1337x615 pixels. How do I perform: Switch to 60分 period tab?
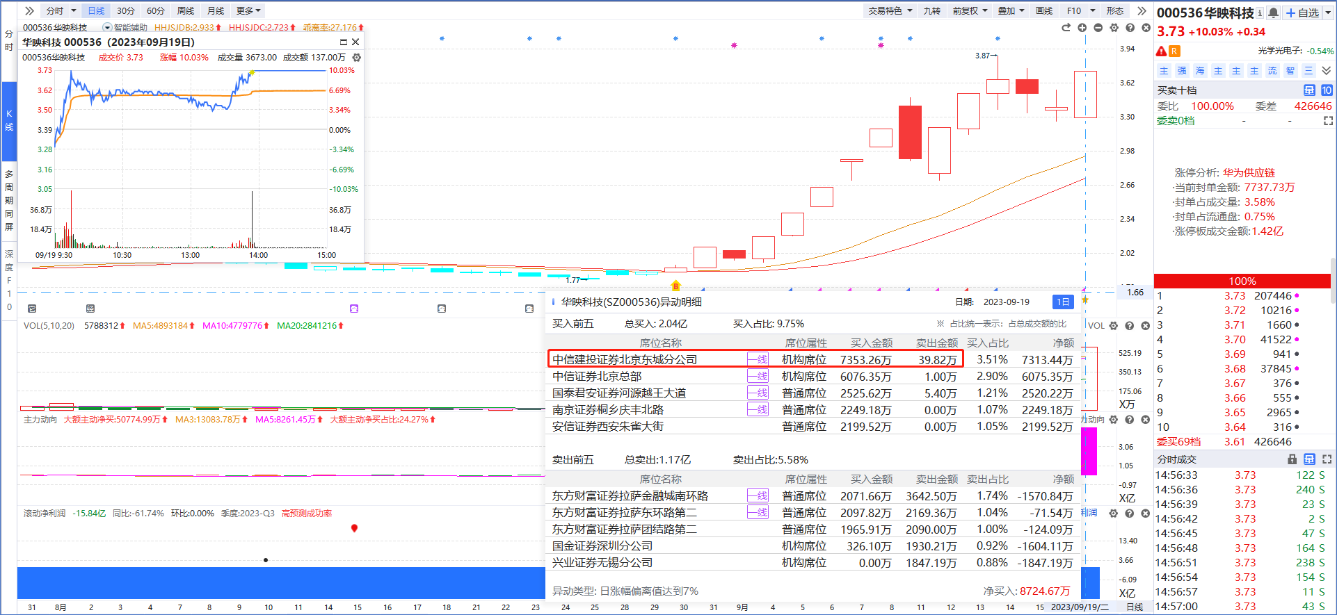(x=156, y=10)
